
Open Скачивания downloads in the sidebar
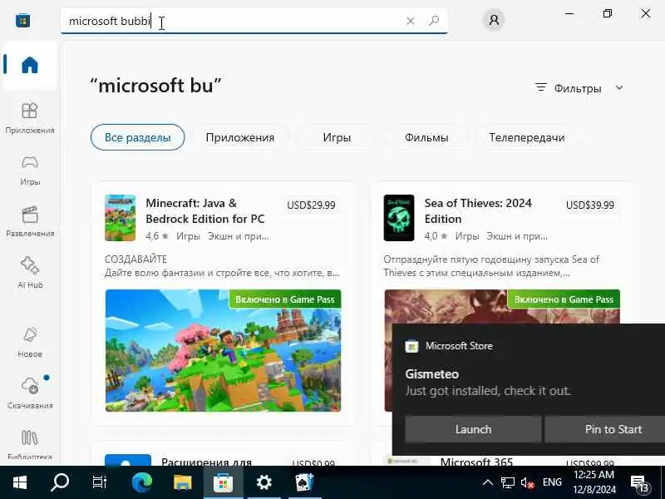tap(30, 393)
